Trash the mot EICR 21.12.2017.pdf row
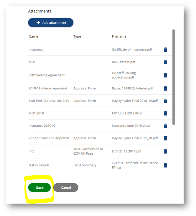Image resolution: width=196 pixels, height=216 pixels. click(x=165, y=151)
